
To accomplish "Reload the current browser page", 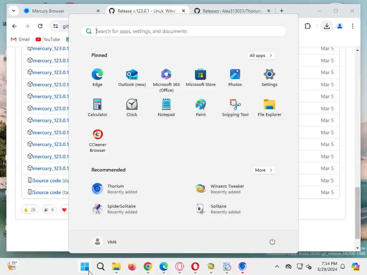I will pyautogui.click(x=40, y=26).
